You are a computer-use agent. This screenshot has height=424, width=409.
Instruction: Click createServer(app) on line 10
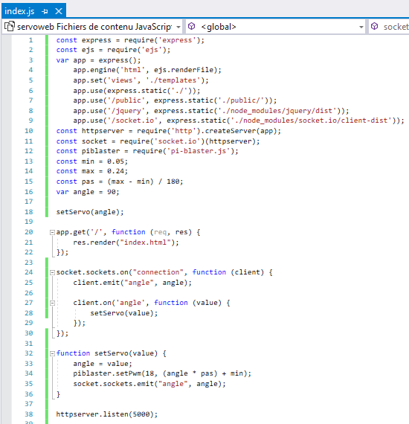point(241,131)
